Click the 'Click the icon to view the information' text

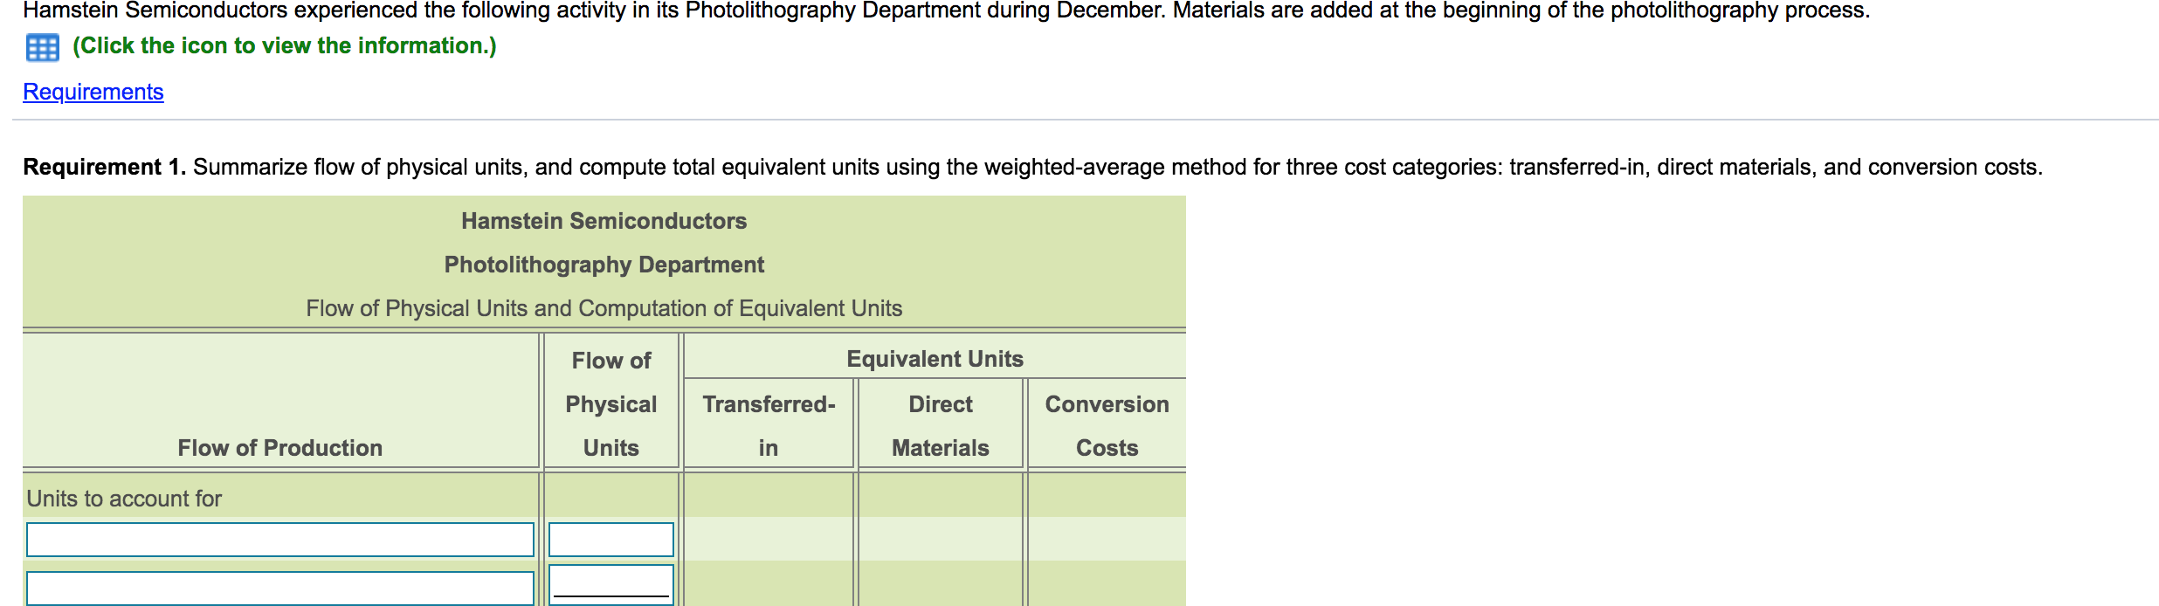click(x=284, y=46)
